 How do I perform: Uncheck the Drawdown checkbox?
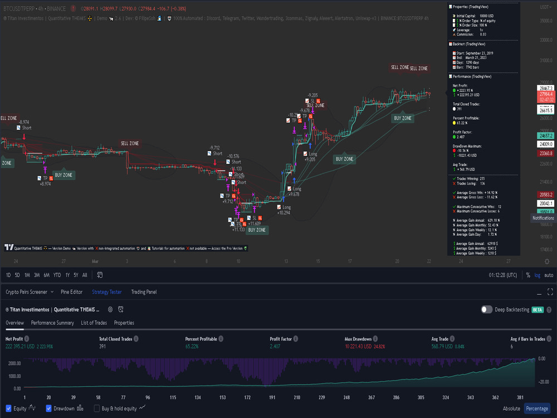click(48, 408)
